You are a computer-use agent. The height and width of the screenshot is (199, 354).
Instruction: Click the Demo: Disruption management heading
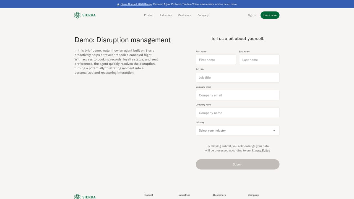(x=123, y=40)
